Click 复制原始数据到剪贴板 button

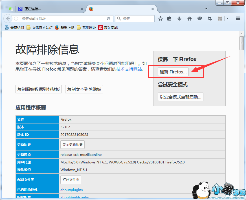(39, 89)
